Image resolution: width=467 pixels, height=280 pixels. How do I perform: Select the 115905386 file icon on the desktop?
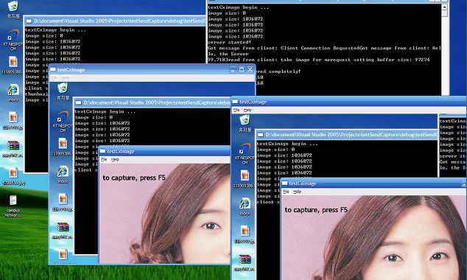point(13,62)
